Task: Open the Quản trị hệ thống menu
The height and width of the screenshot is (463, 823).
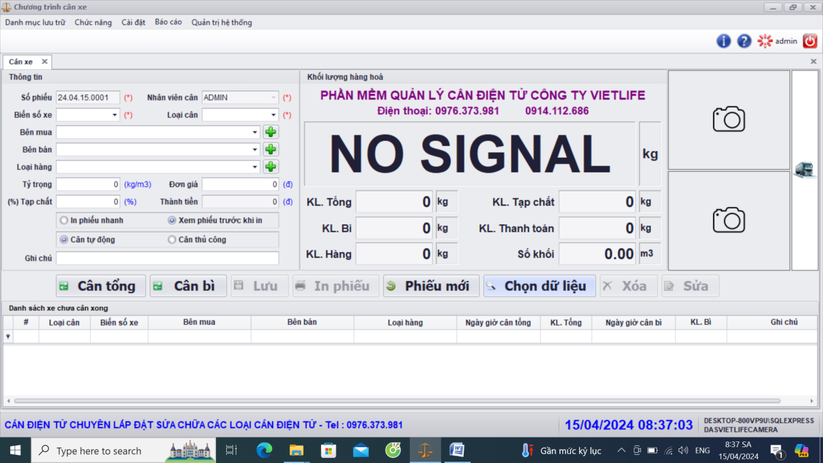Action: pyautogui.click(x=222, y=23)
